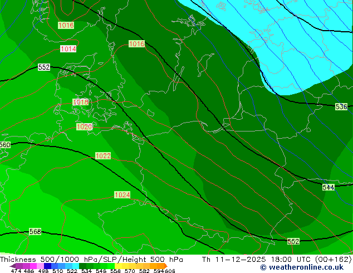
Task: Pick the purple arrow tip starting the legend
Action: click(x=13, y=266)
